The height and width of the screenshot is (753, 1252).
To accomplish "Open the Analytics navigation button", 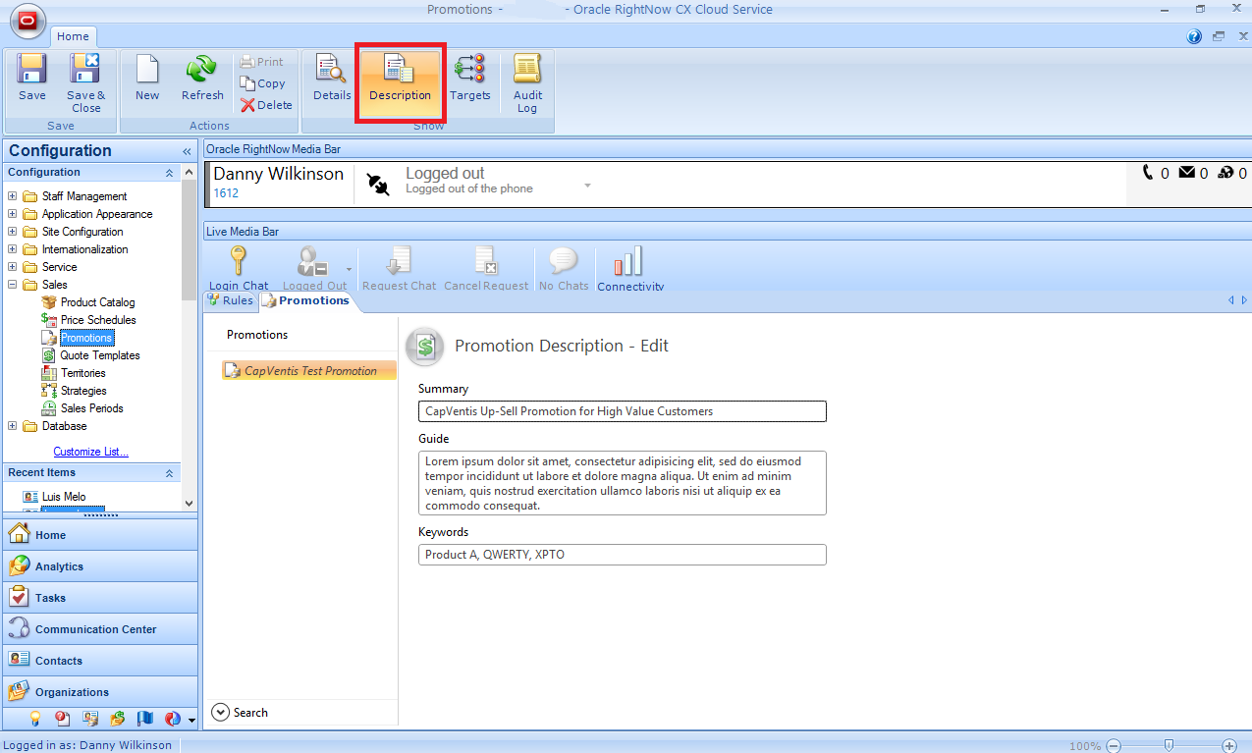I will click(x=59, y=566).
